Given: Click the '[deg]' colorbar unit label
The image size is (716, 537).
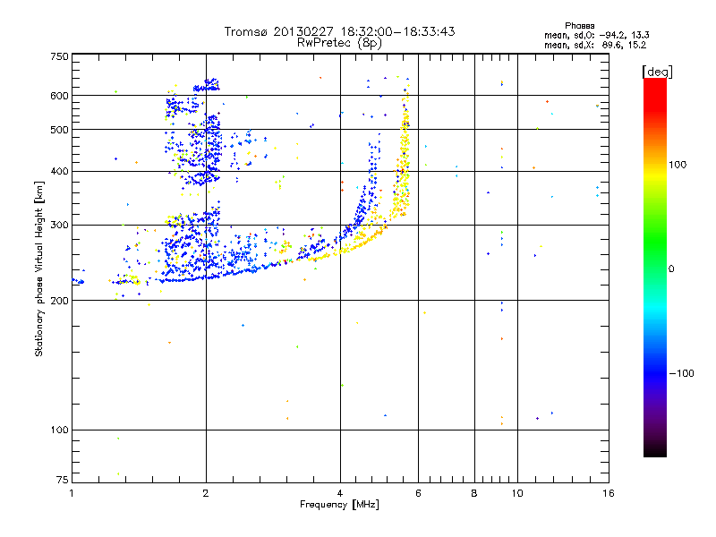Looking at the screenshot, I should [657, 72].
